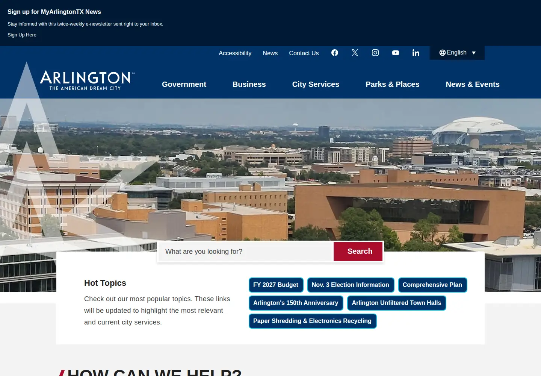Open the Contact Us link
This screenshot has height=376, width=541.
(x=304, y=53)
